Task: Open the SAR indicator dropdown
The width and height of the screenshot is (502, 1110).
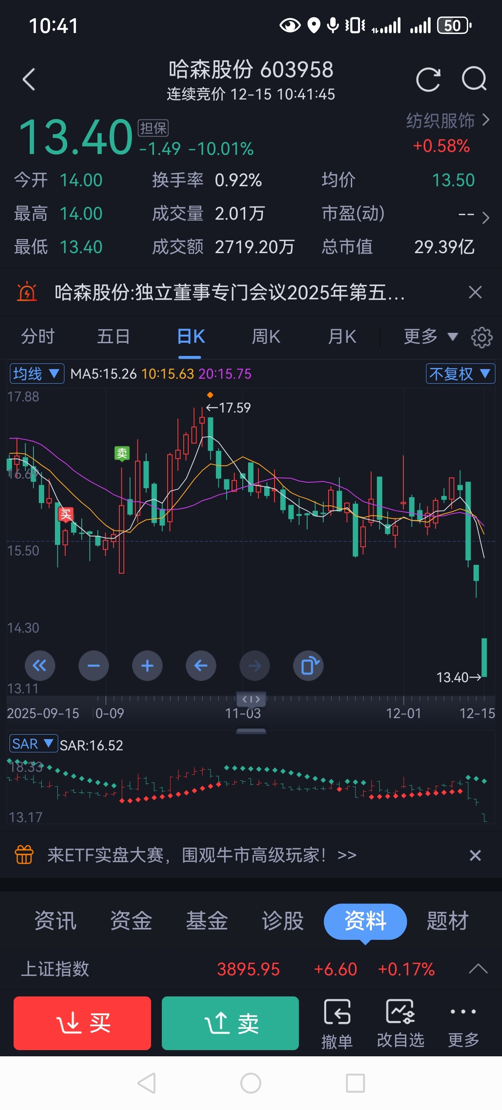Action: (33, 744)
